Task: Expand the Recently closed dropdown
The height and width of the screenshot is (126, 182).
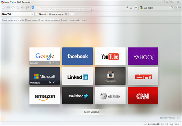Action: [169, 118]
